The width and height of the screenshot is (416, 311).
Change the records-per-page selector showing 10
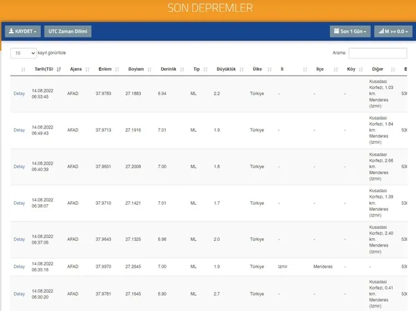(x=24, y=53)
